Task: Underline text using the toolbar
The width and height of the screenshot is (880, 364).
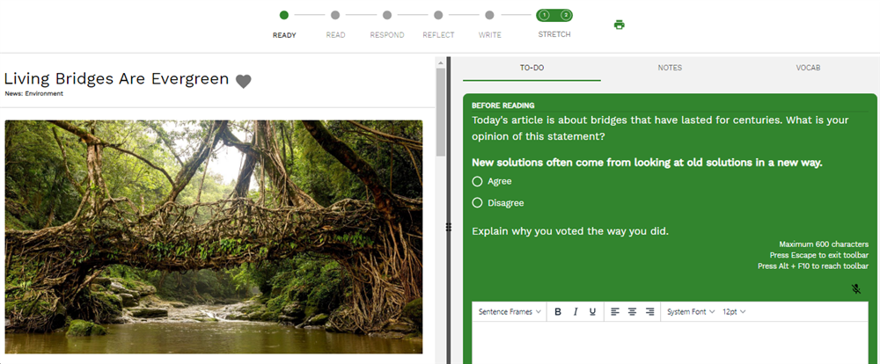Action: (x=592, y=312)
